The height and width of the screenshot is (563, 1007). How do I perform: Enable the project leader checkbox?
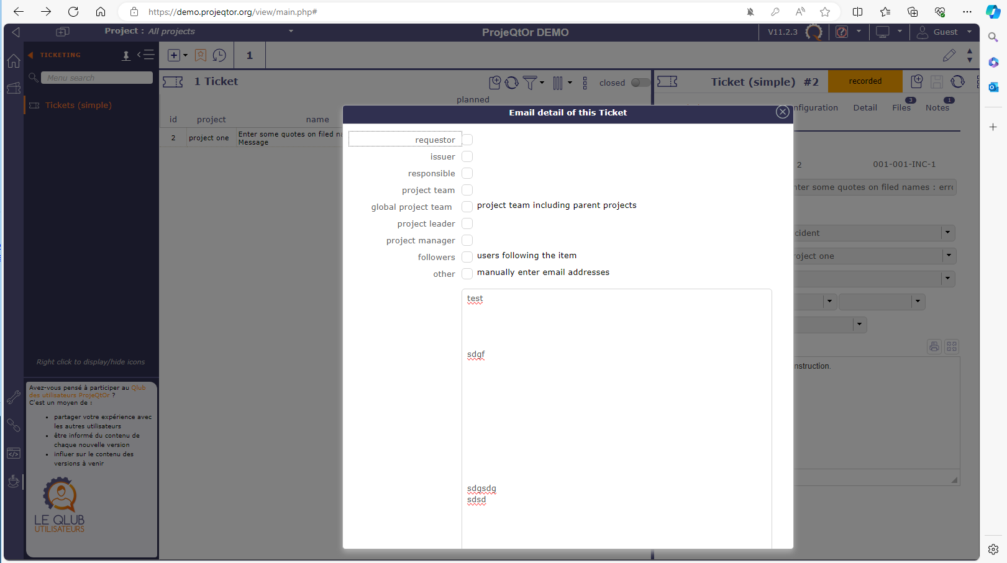click(467, 223)
